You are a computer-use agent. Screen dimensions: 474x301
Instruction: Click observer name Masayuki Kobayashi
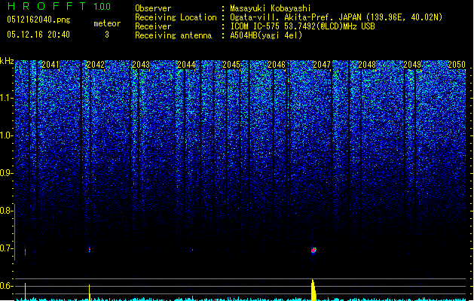click(x=271, y=8)
